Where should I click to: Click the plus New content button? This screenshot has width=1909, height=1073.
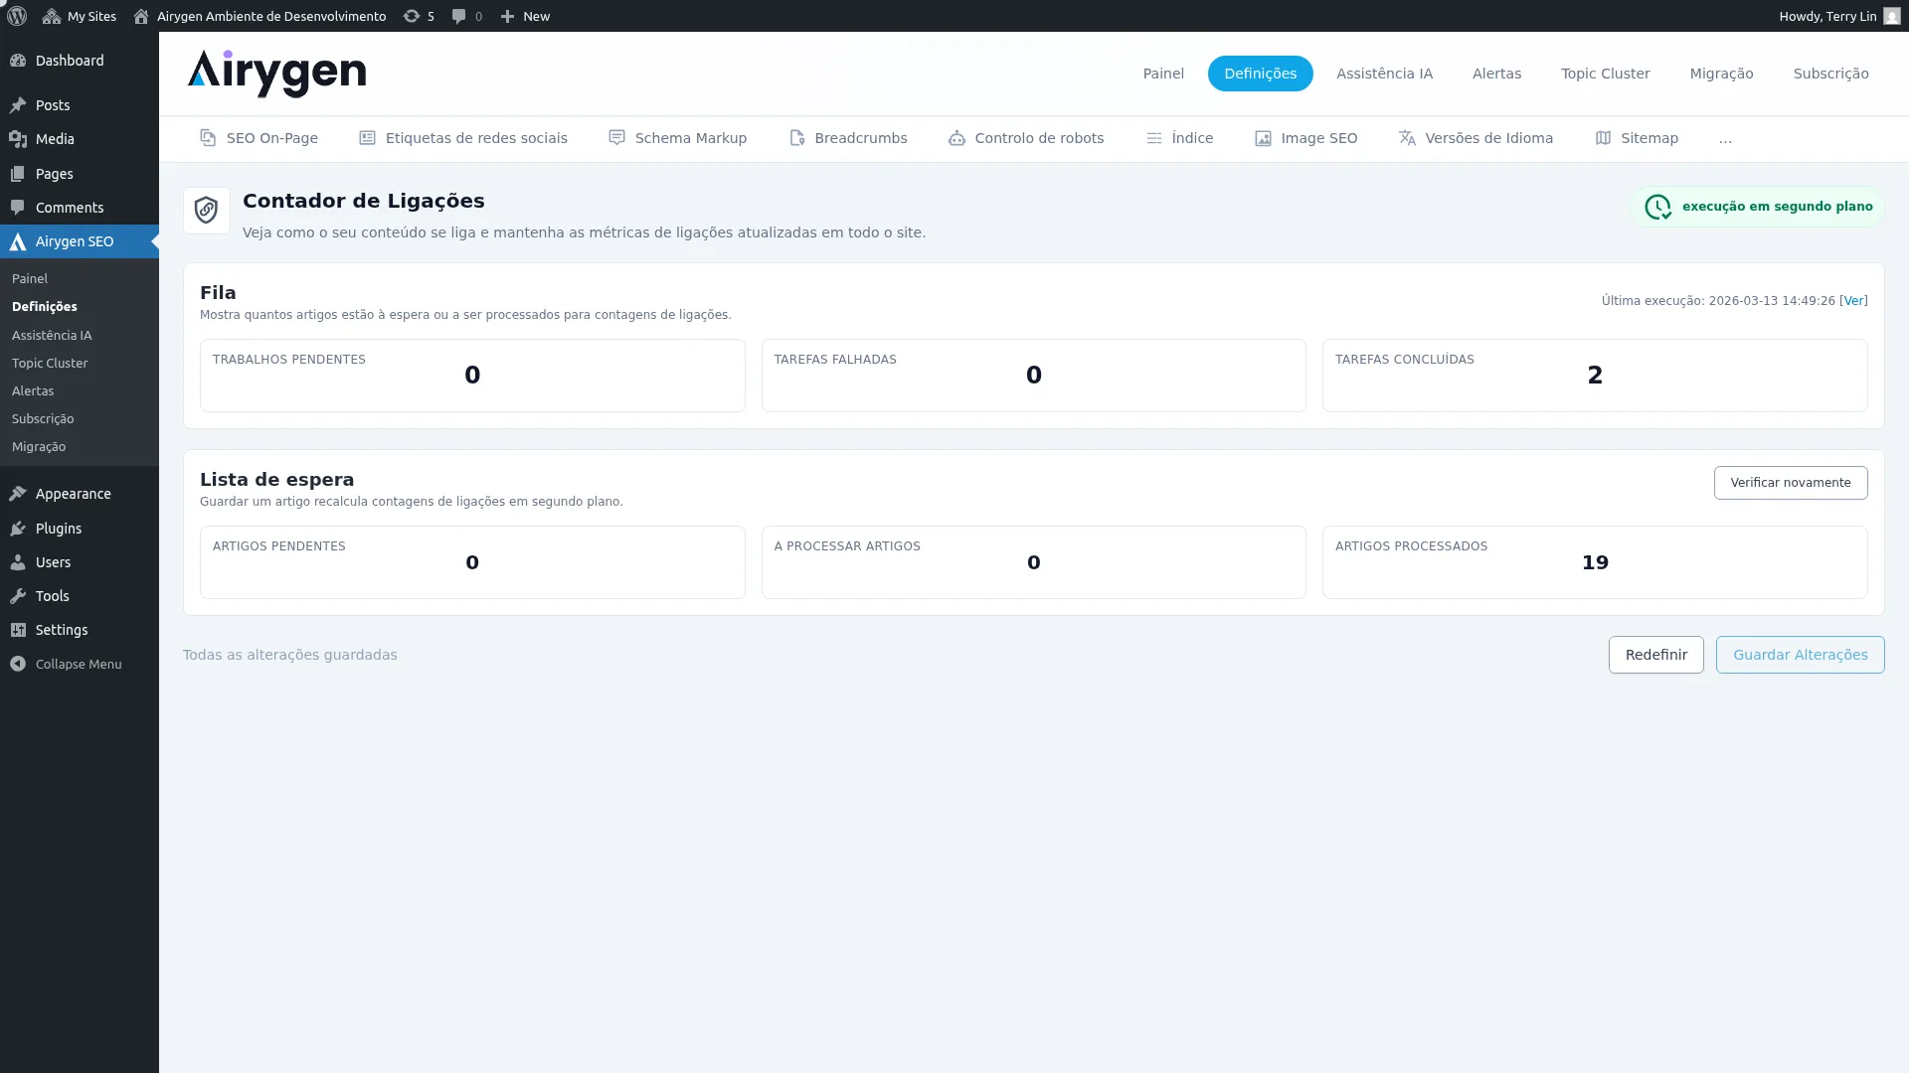coord(524,16)
